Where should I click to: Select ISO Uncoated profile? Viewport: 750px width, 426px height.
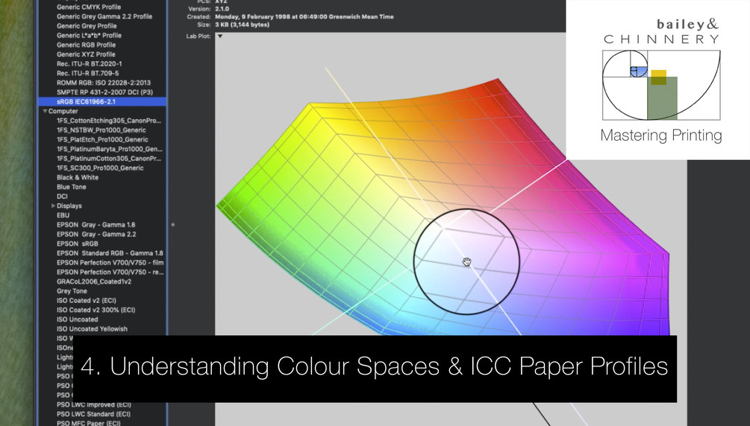77,319
